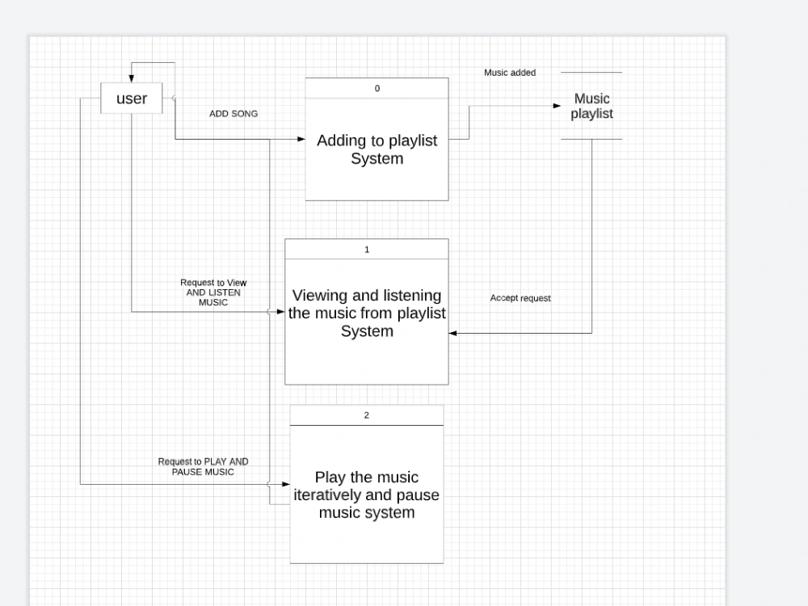
Task: Click the Request to PLAY AND PAUSE MUSIC label
Action: [x=204, y=466]
